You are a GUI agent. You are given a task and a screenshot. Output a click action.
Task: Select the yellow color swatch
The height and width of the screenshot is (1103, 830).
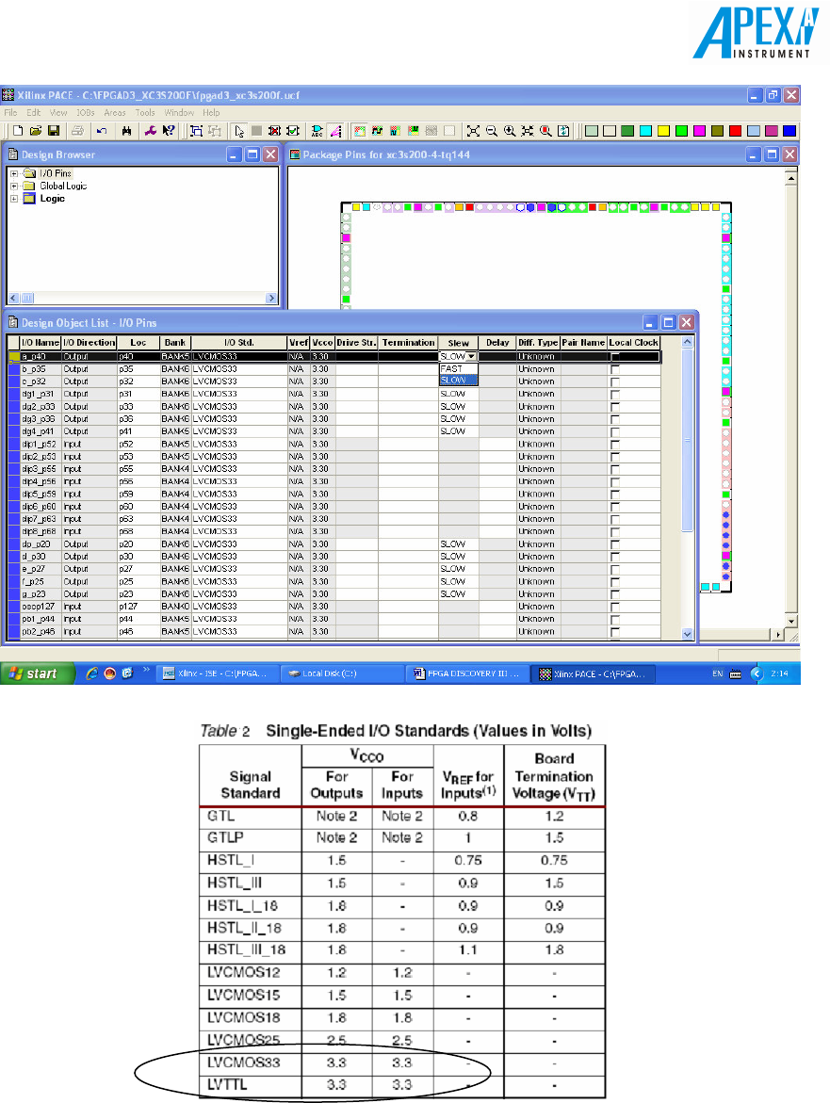pos(663,131)
